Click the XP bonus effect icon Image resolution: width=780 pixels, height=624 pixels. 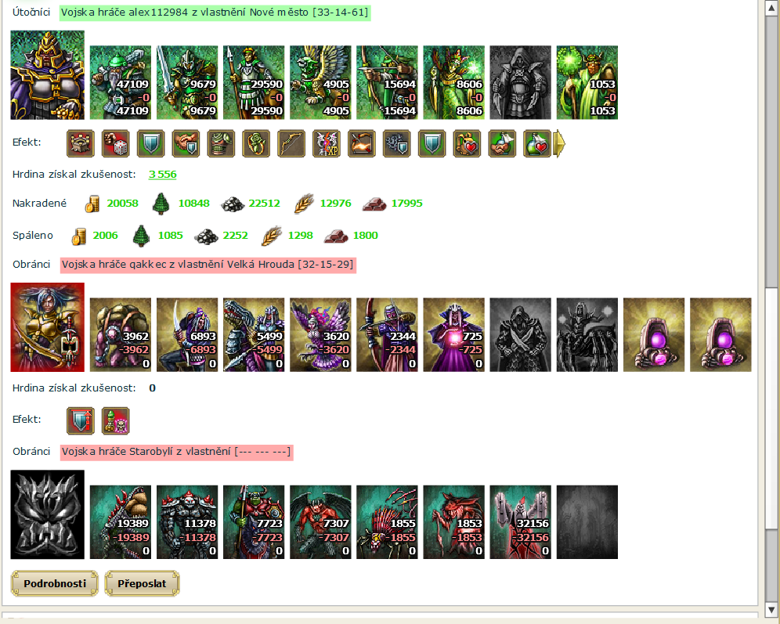point(327,144)
